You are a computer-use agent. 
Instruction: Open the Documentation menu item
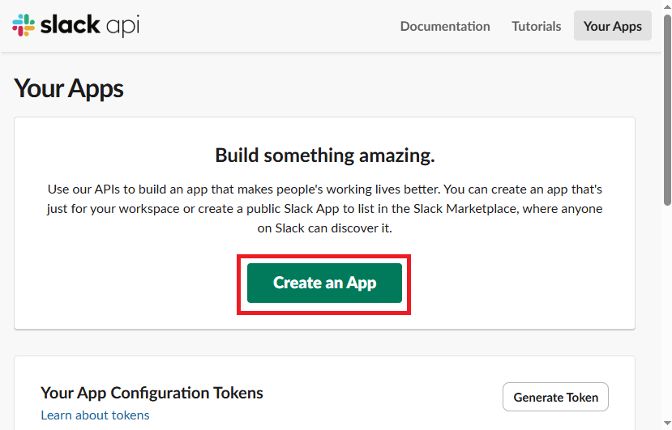point(445,26)
